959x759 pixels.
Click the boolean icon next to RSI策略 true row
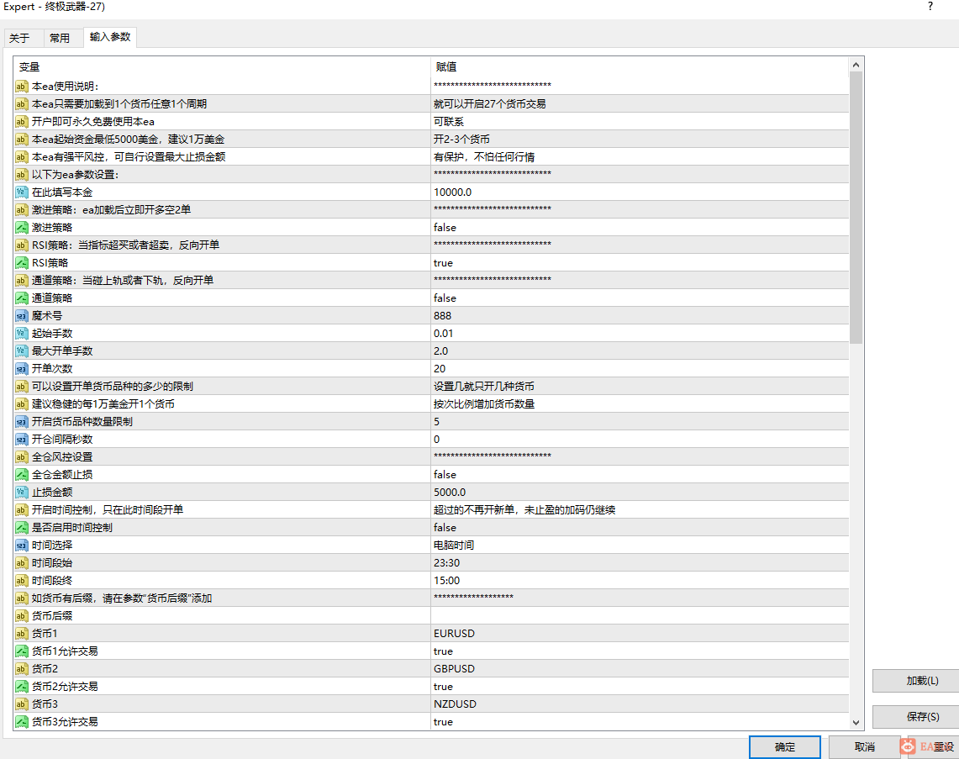21,263
